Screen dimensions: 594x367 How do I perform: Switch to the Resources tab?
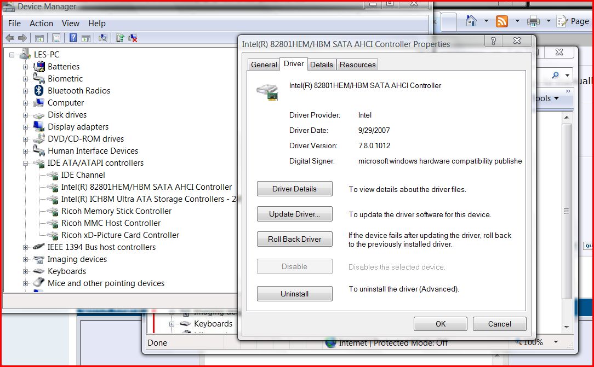tap(358, 65)
